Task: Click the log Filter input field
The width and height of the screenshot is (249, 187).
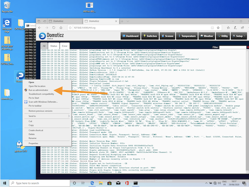Action: (233, 47)
